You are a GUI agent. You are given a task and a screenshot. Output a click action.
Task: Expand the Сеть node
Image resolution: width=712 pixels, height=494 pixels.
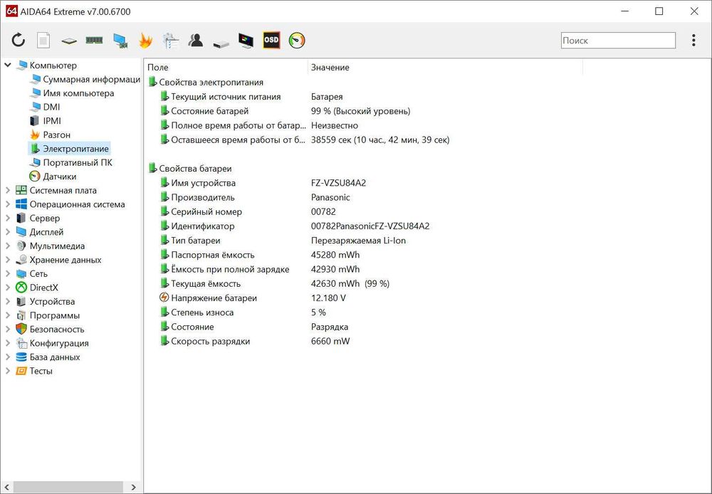[x=8, y=274]
